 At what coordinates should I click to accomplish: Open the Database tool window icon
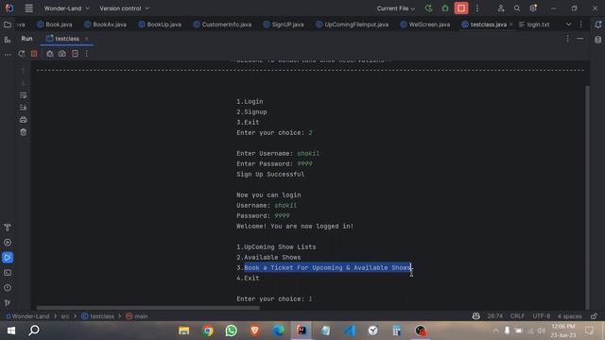pyautogui.click(x=597, y=40)
